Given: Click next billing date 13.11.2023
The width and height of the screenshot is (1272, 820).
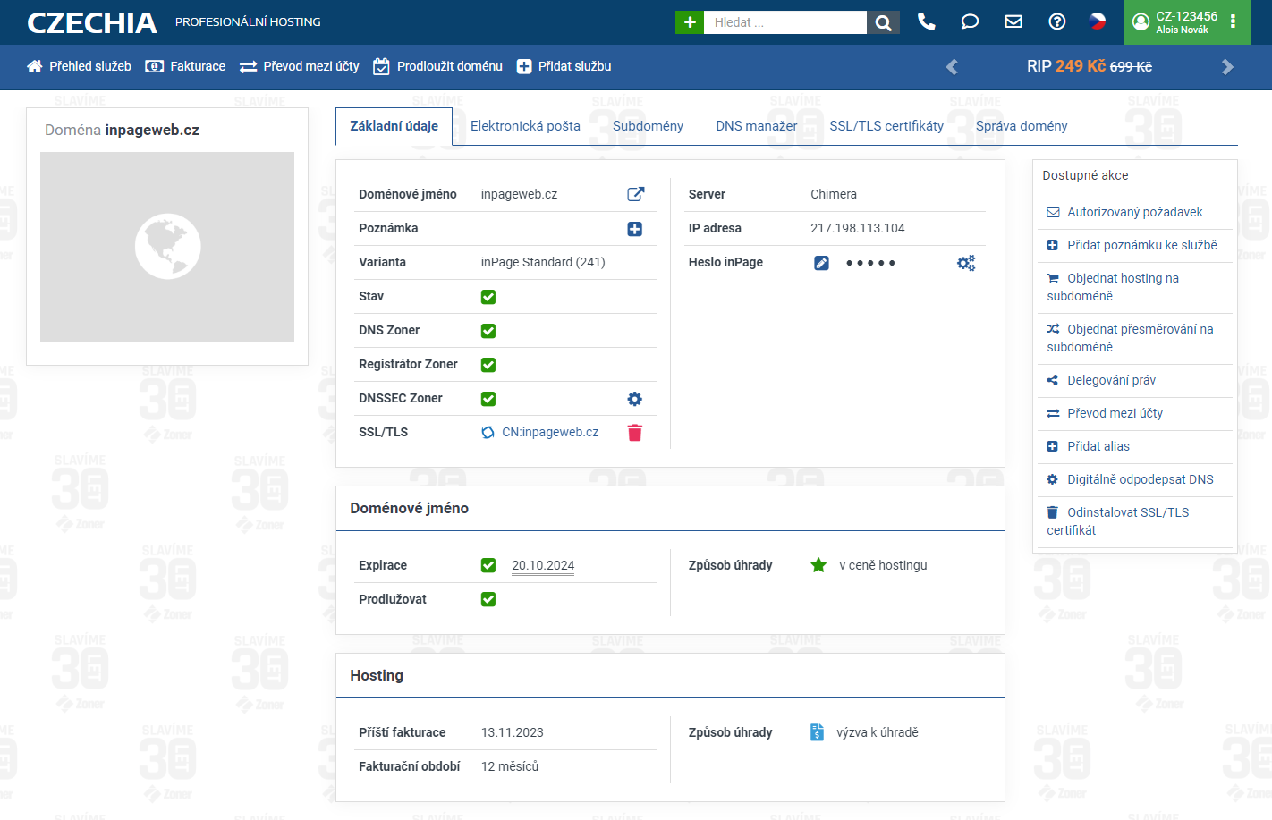Looking at the screenshot, I should click(x=513, y=732).
